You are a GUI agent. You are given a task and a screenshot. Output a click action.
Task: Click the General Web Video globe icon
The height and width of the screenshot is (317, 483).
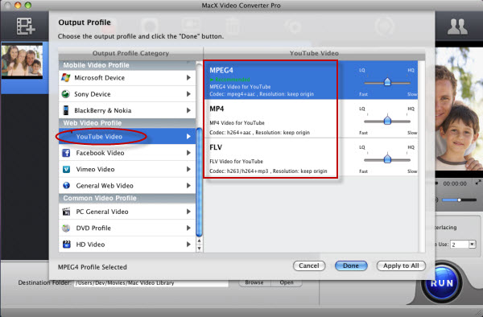coord(66,186)
